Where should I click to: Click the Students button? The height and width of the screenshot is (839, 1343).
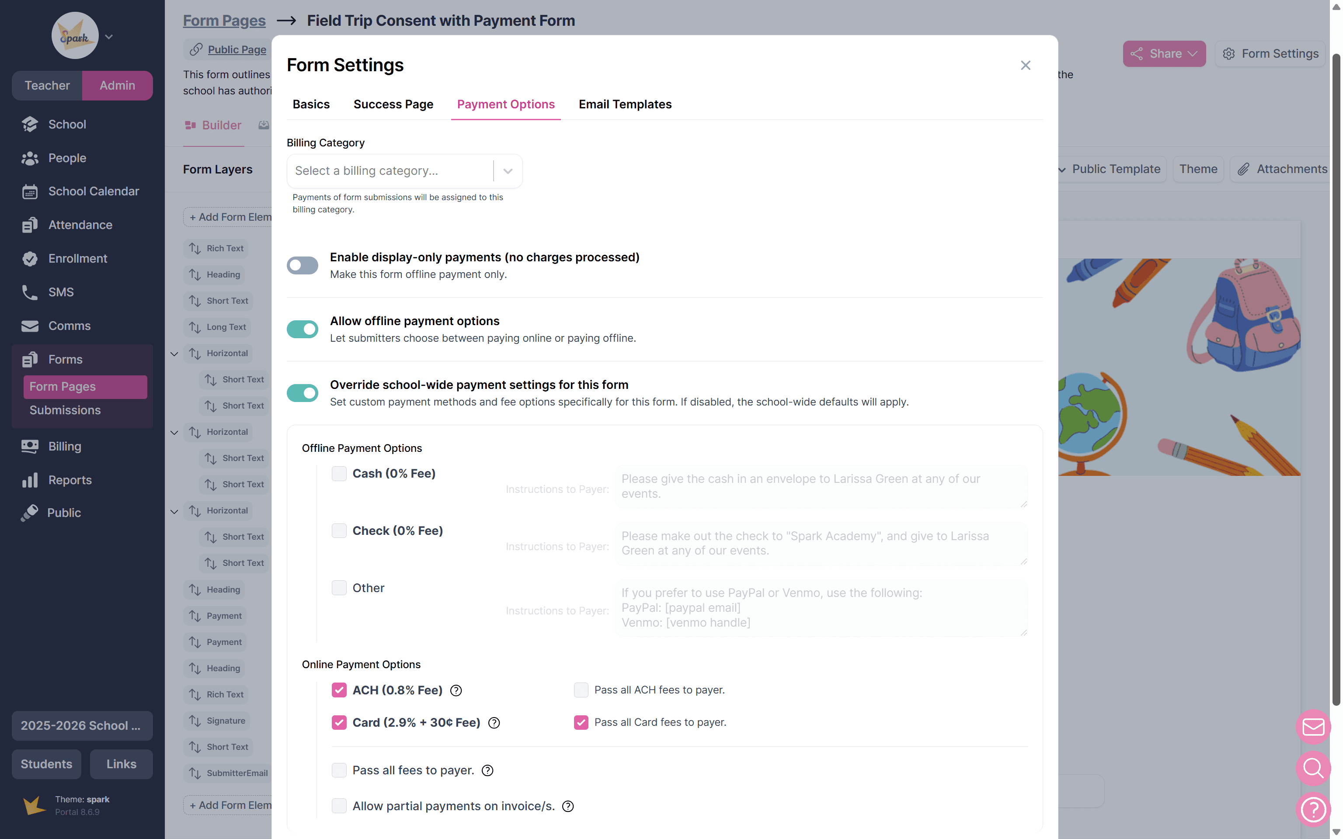click(47, 764)
